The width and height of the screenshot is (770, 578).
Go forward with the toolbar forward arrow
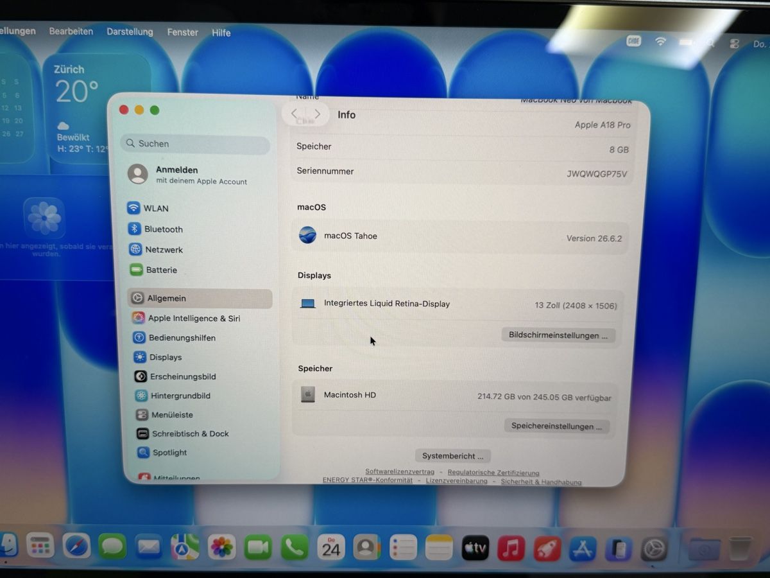[317, 114]
